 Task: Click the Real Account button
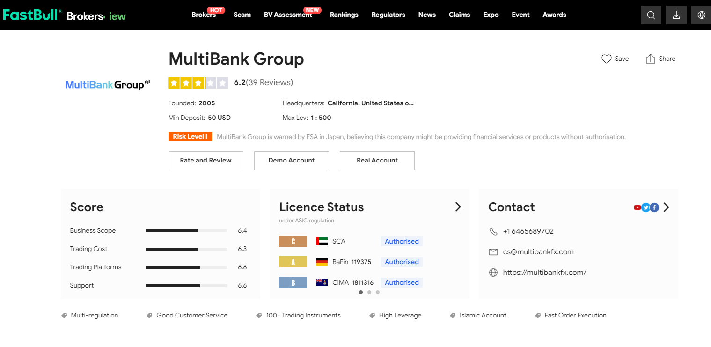(x=377, y=160)
